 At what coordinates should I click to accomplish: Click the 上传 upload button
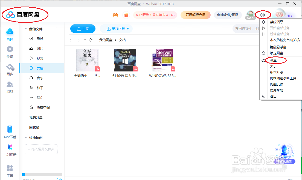pos(83,29)
